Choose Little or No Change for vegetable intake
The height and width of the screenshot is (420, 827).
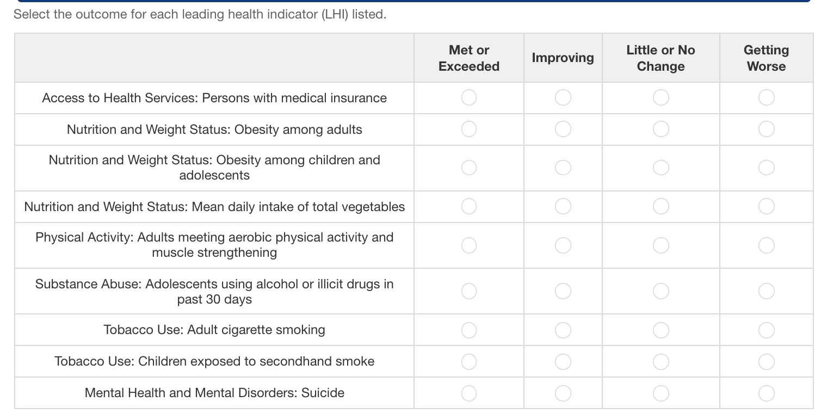(661, 206)
